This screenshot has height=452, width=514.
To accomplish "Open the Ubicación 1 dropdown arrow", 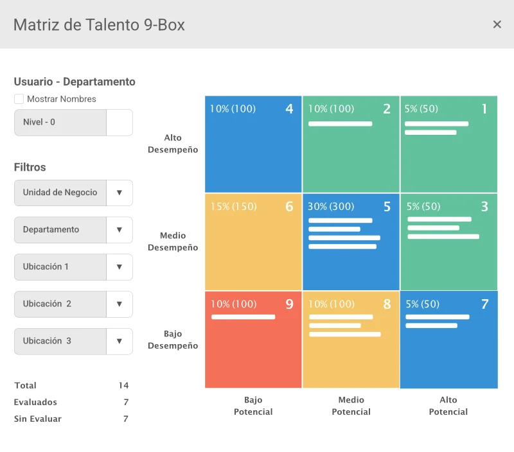I will click(119, 267).
